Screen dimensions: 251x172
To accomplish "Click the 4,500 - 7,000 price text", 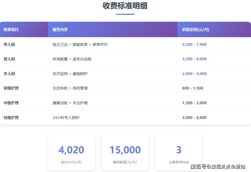I will click(194, 44).
